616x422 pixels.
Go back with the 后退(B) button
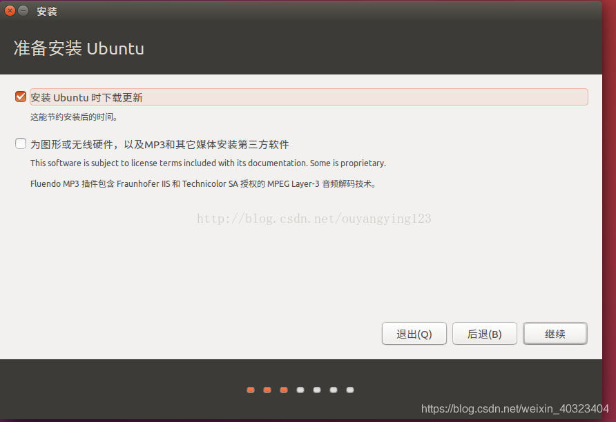pyautogui.click(x=484, y=334)
